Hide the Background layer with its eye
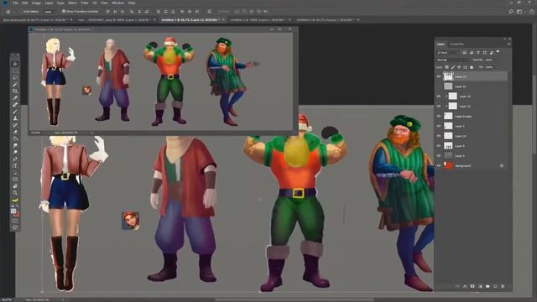Screen dimensions: 537x302 [439, 165]
